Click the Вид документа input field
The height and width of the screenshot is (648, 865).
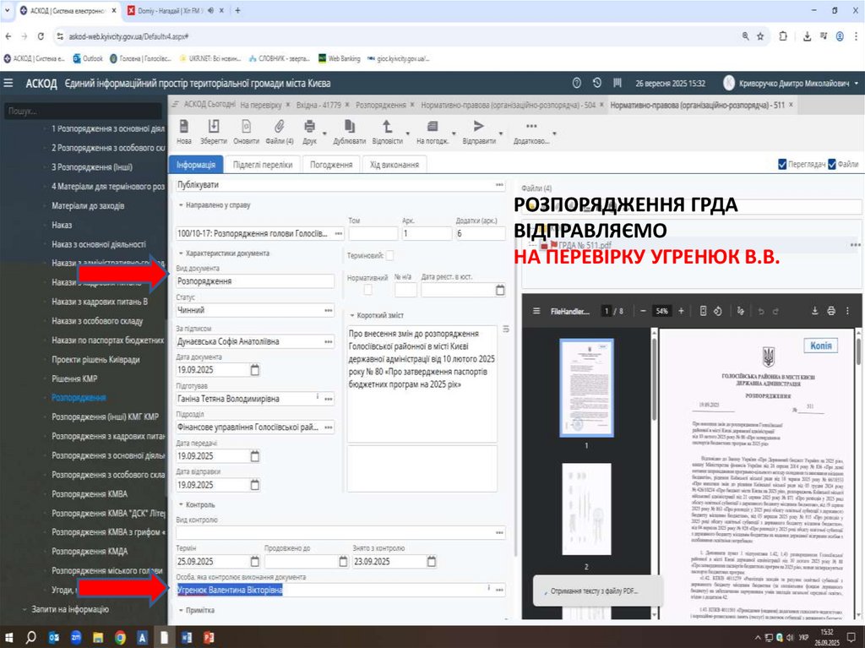coord(255,281)
